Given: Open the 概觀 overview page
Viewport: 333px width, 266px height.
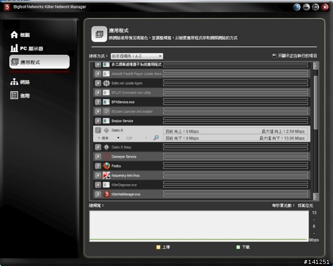Looking at the screenshot, I should tap(25, 35).
